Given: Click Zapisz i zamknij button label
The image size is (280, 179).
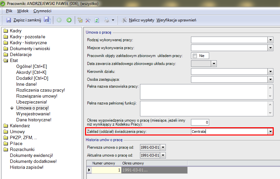Looking at the screenshot, I should coord(27,20).
